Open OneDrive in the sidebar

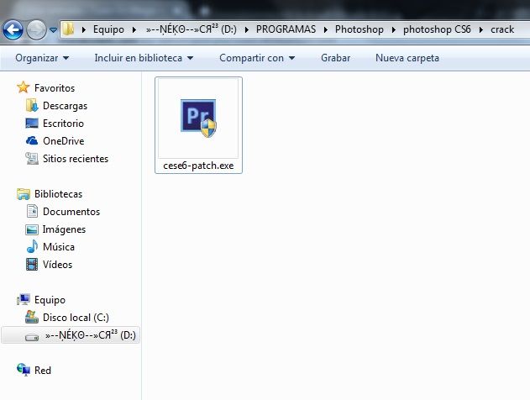tap(64, 141)
